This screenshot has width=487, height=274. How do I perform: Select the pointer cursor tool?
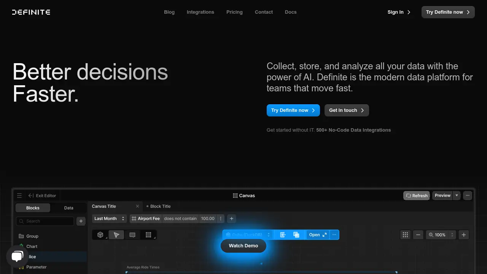pos(116,235)
